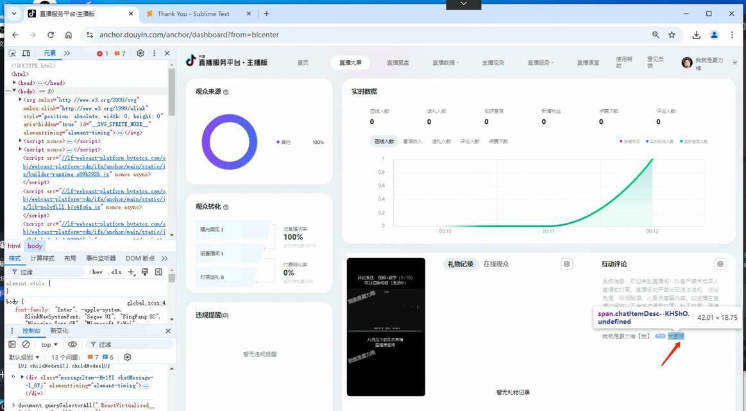Image resolution: width=746 pixels, height=411 pixels.
Task: Expand the head element node
Action: click(x=14, y=83)
